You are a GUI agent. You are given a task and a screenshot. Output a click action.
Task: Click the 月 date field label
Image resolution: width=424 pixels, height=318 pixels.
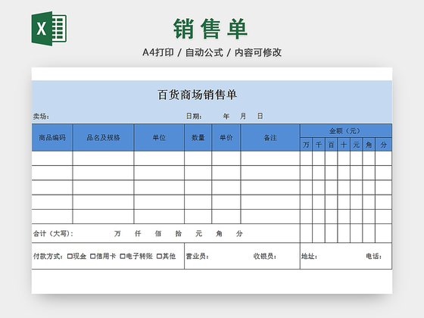coord(243,117)
